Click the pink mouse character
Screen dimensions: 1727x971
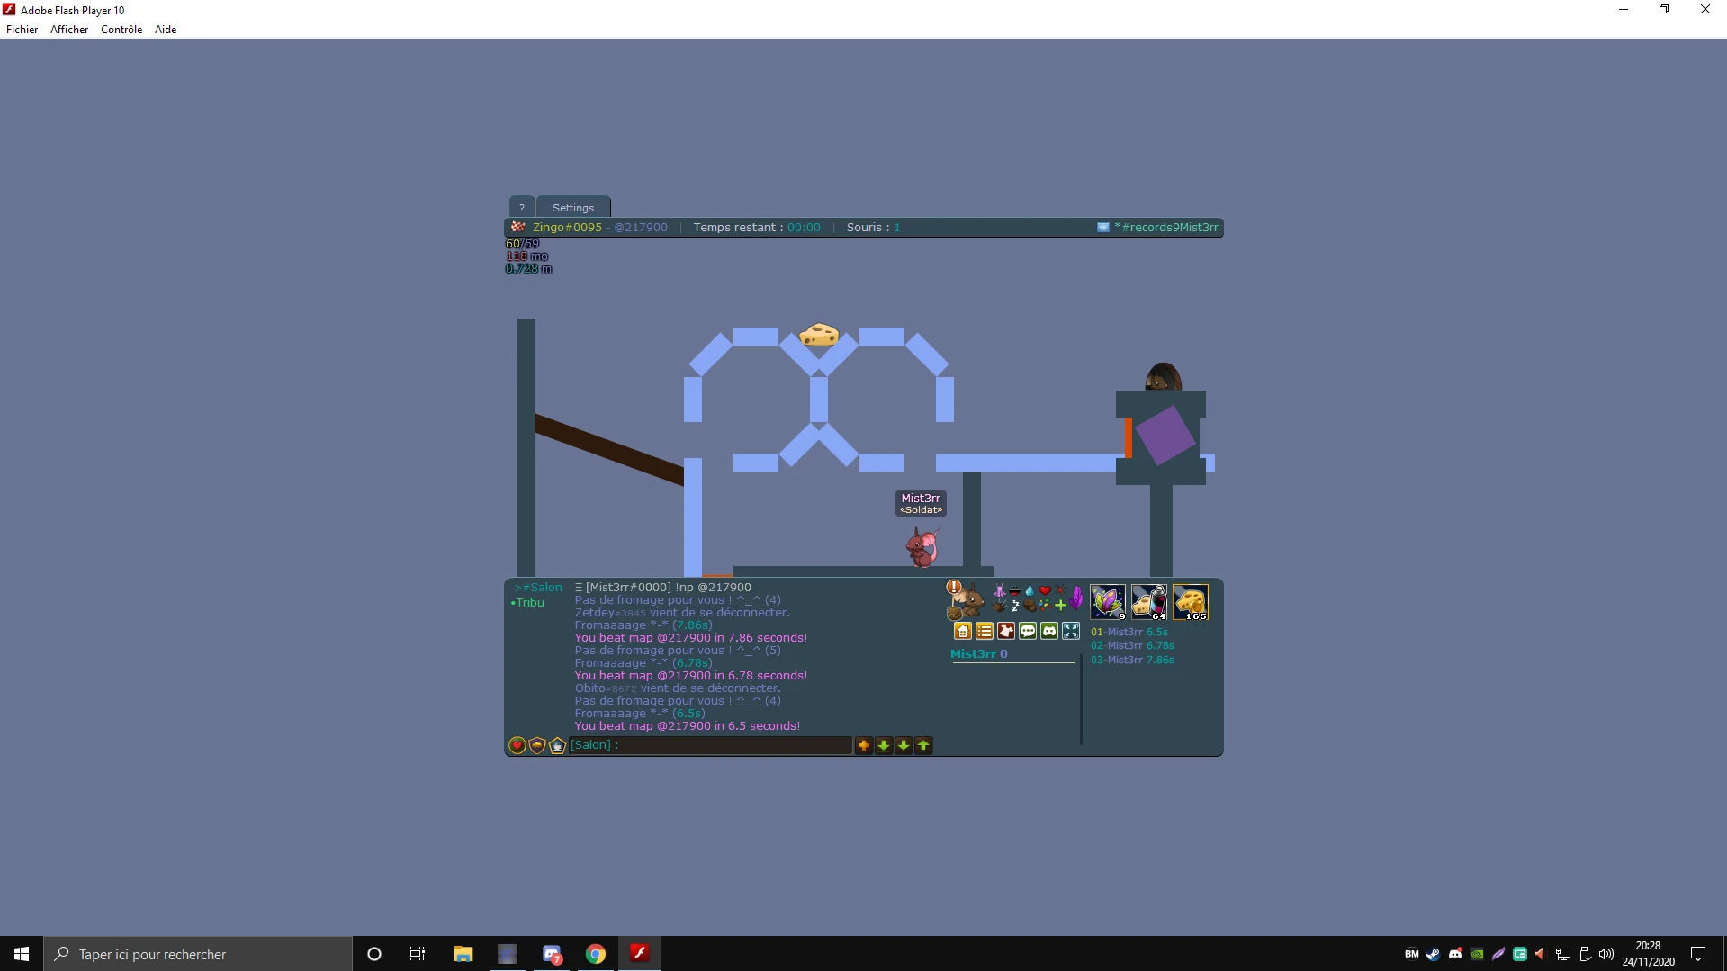922,547
